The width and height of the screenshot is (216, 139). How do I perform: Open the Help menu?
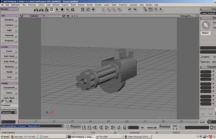pyautogui.click(x=156, y=5)
